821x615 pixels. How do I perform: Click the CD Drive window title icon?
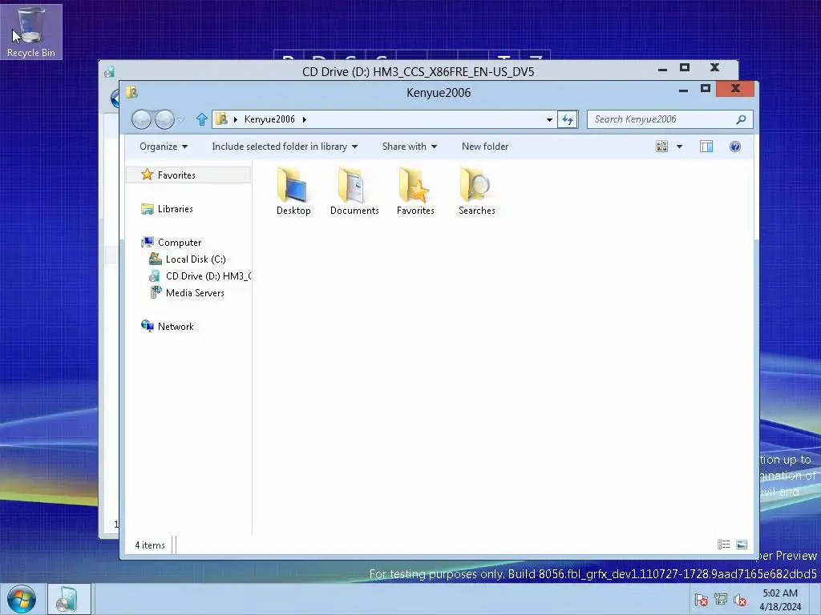coord(109,71)
